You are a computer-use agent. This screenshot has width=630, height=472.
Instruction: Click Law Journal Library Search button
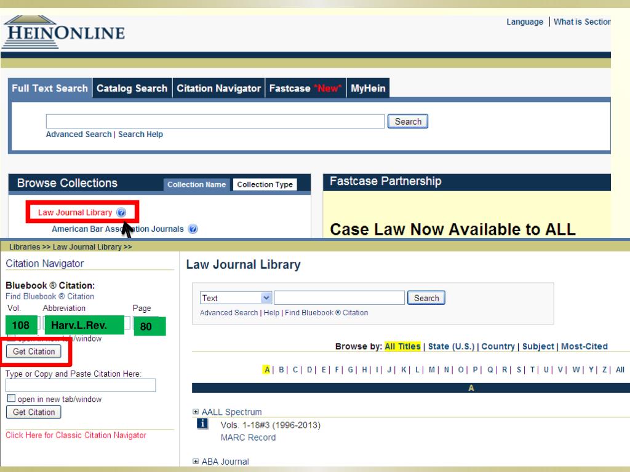[426, 298]
